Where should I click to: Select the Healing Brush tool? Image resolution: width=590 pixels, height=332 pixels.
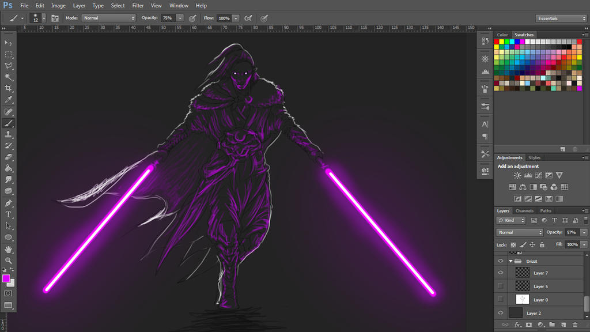pyautogui.click(x=8, y=112)
